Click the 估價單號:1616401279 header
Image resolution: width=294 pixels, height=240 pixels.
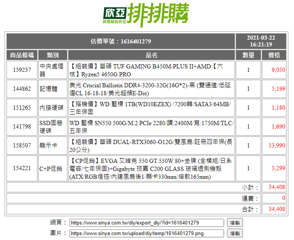[x=121, y=41]
